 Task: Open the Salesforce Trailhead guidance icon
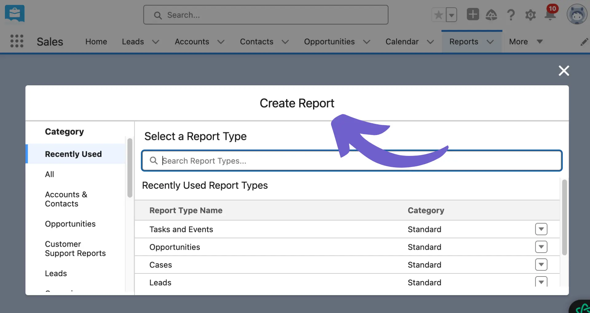point(491,15)
